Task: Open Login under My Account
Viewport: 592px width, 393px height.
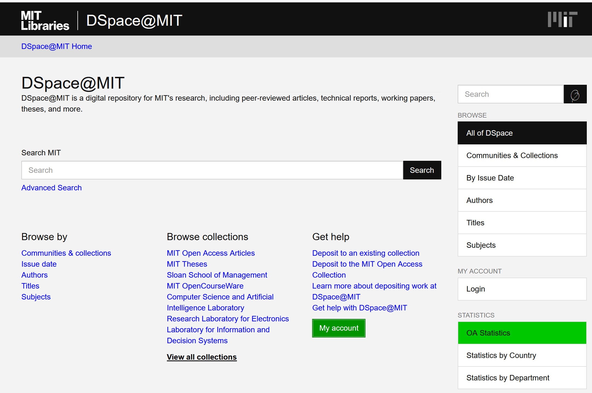Action: coord(522,289)
